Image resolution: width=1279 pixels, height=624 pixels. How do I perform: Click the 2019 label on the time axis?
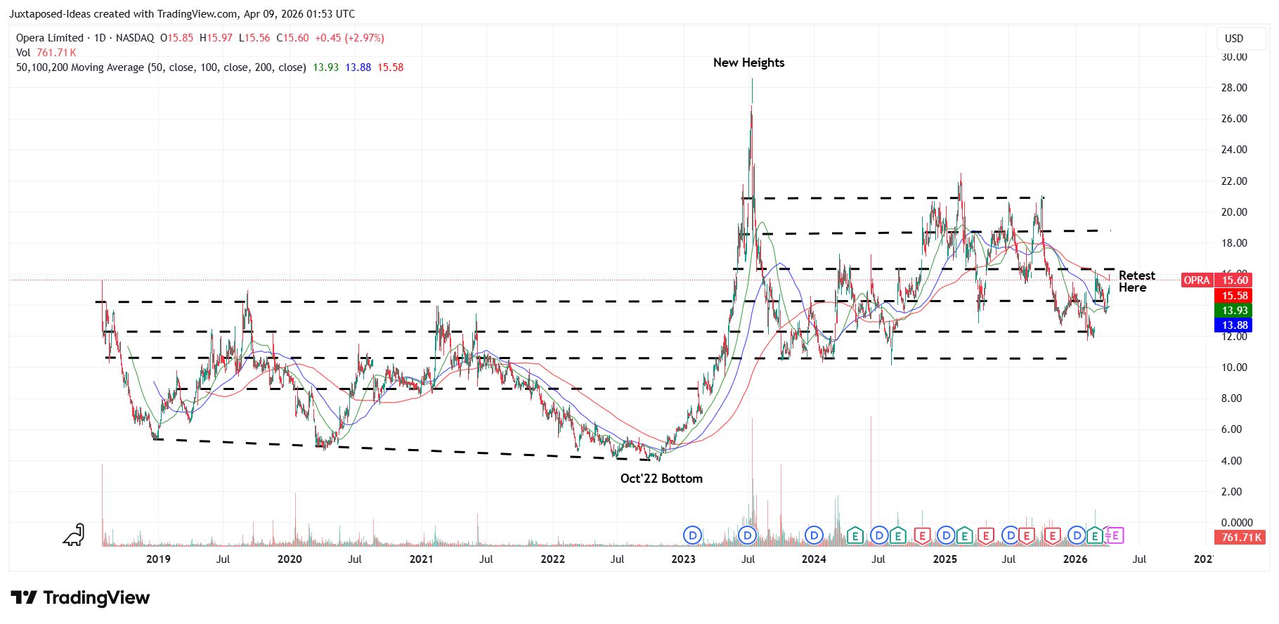coord(158,559)
